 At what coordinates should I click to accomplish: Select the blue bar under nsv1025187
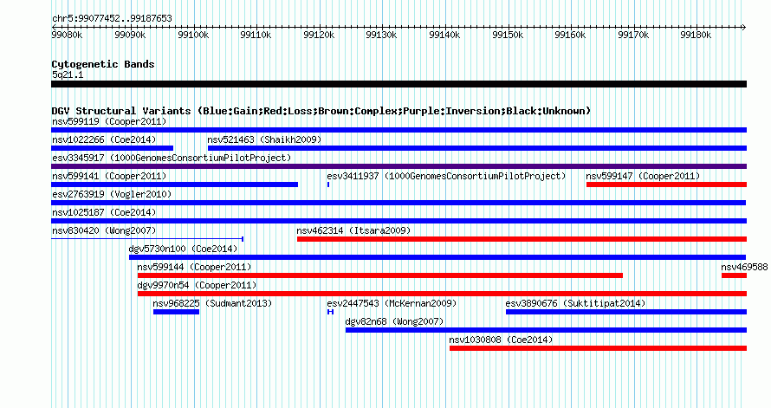(x=398, y=221)
